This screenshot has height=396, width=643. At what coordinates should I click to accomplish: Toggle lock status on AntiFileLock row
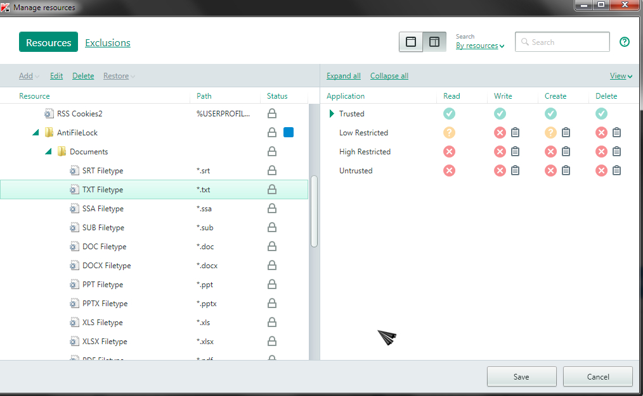272,133
